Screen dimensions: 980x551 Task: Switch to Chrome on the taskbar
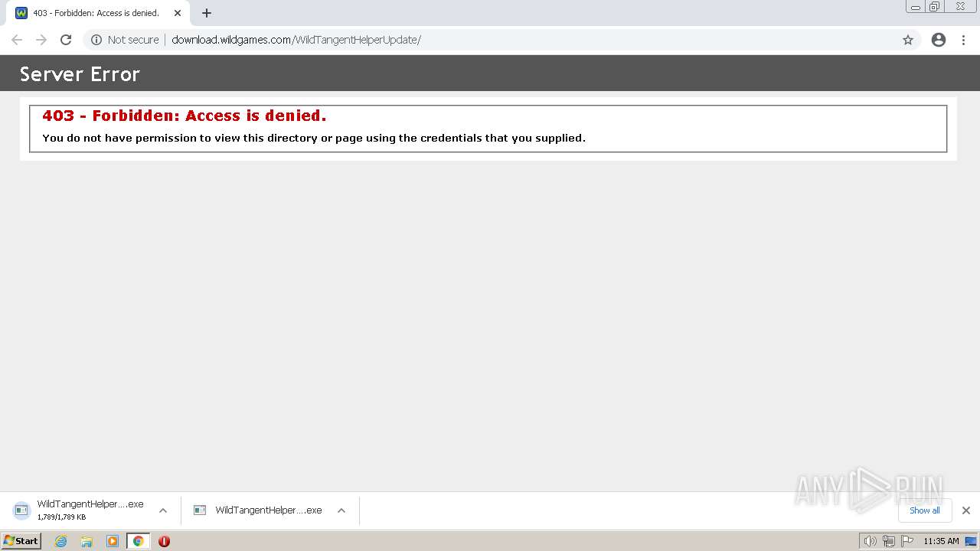138,541
